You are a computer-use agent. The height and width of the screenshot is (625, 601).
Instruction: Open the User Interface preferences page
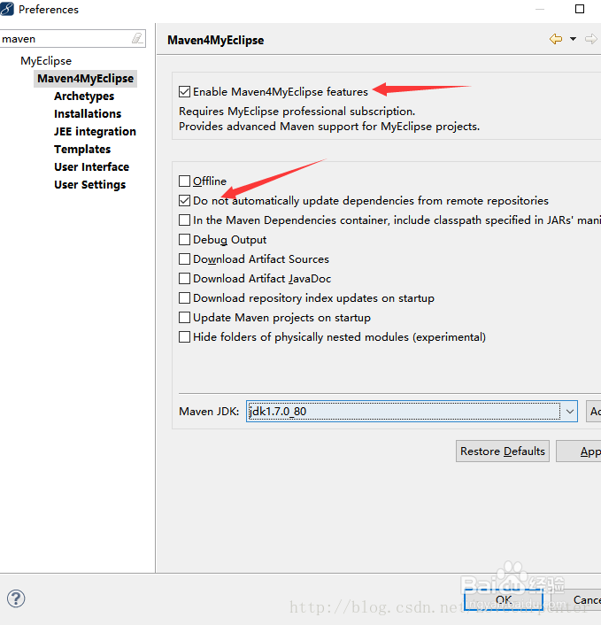(92, 167)
